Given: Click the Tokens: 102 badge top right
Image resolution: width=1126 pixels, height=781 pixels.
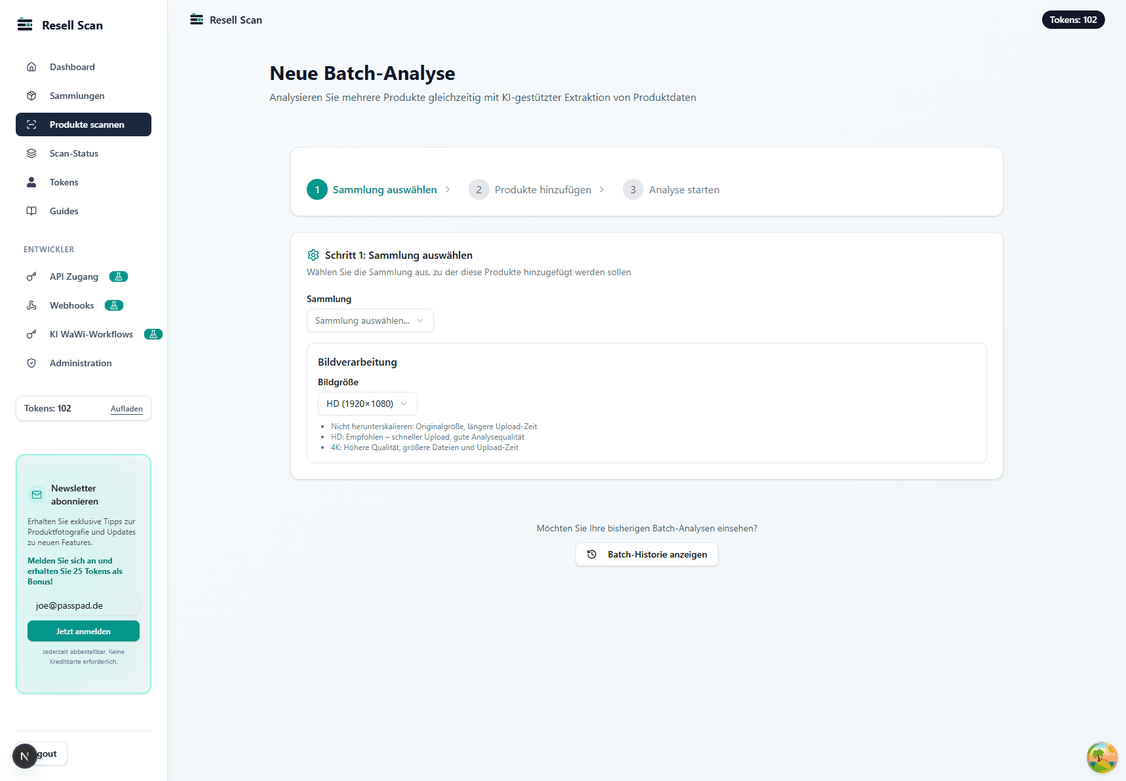Looking at the screenshot, I should coord(1073,20).
